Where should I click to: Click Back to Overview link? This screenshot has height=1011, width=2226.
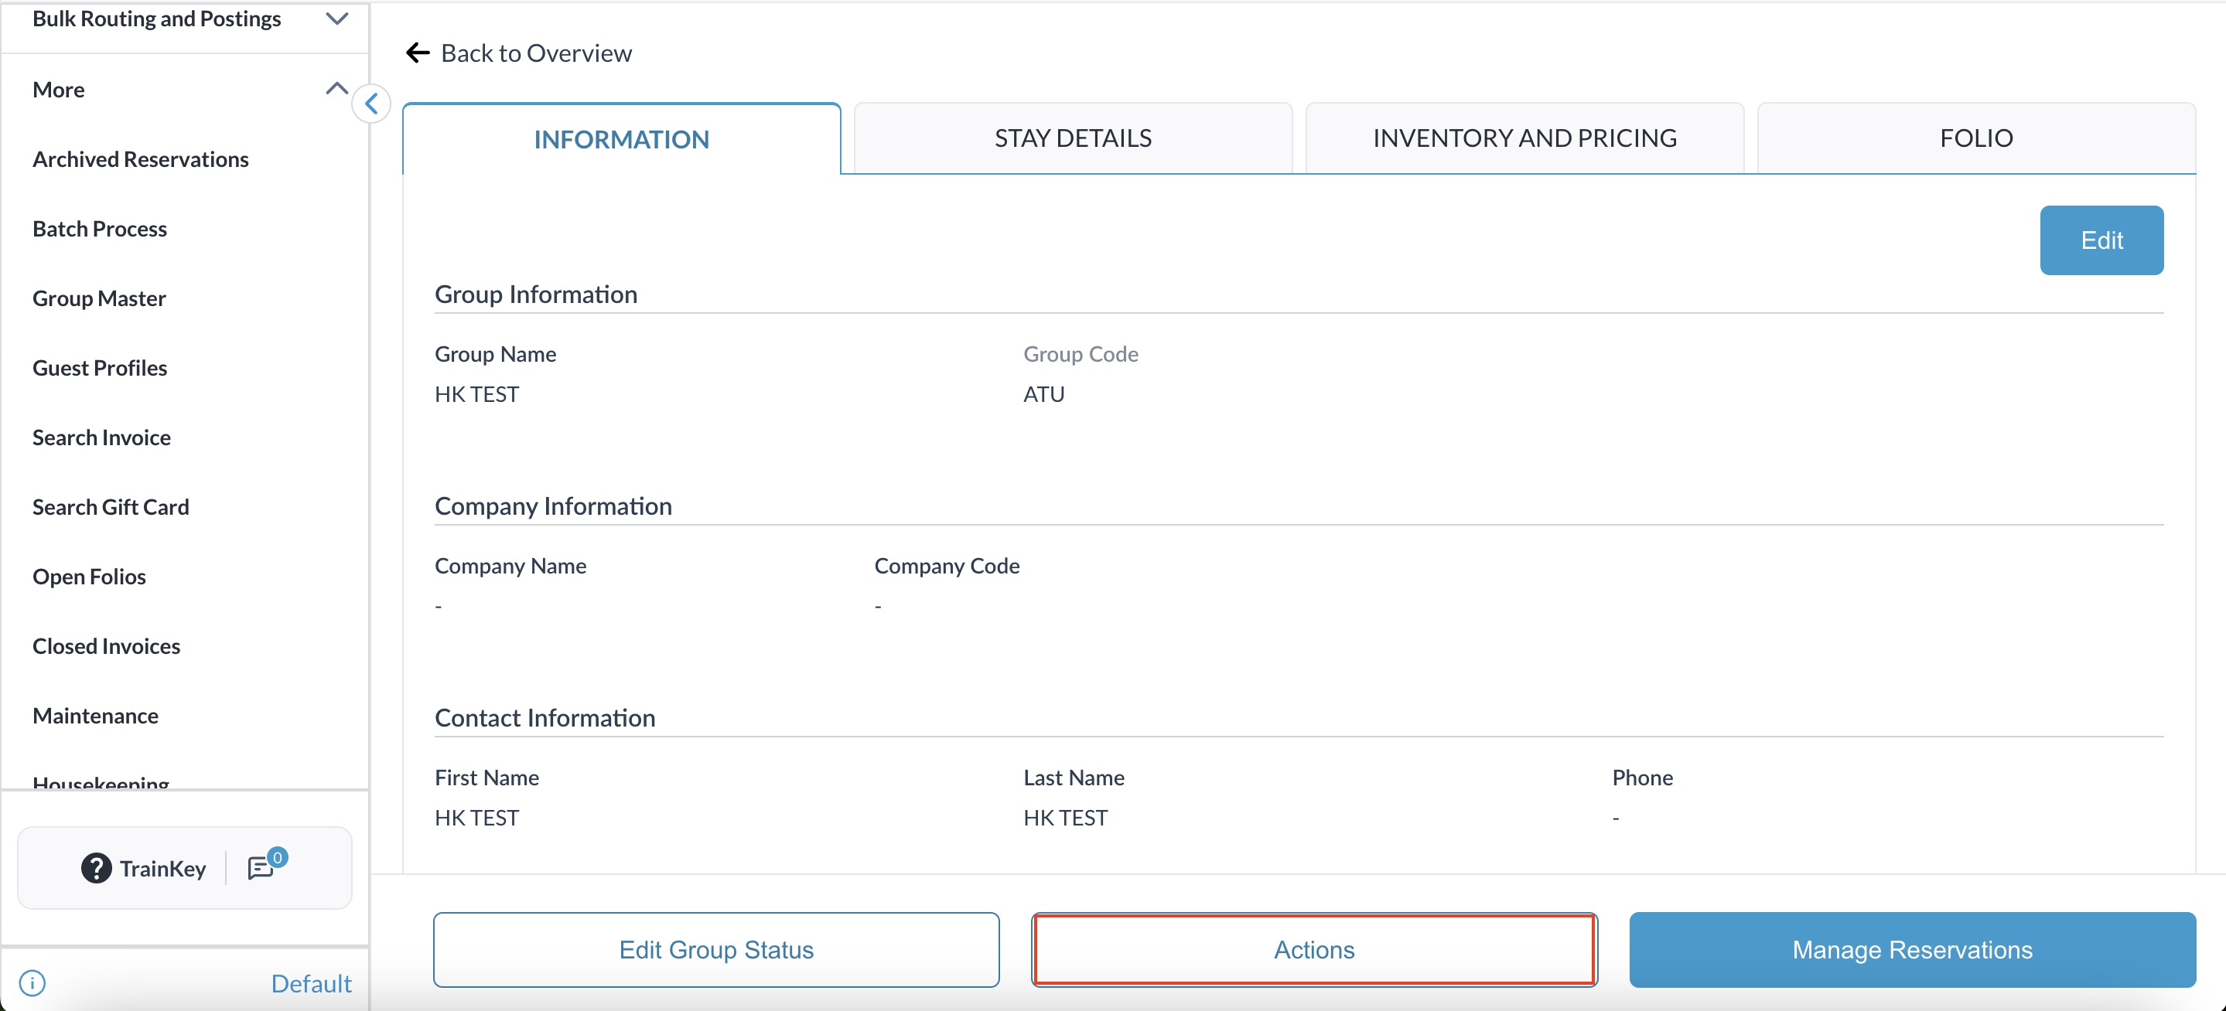click(x=537, y=53)
